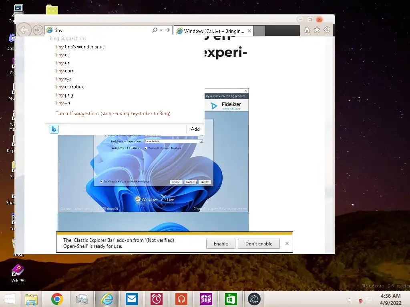The width and height of the screenshot is (410, 307).
Task: Click the Windows X Live screenshot image
Action: (x=153, y=173)
